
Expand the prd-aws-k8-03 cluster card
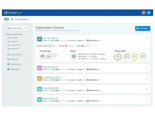(147, 68)
